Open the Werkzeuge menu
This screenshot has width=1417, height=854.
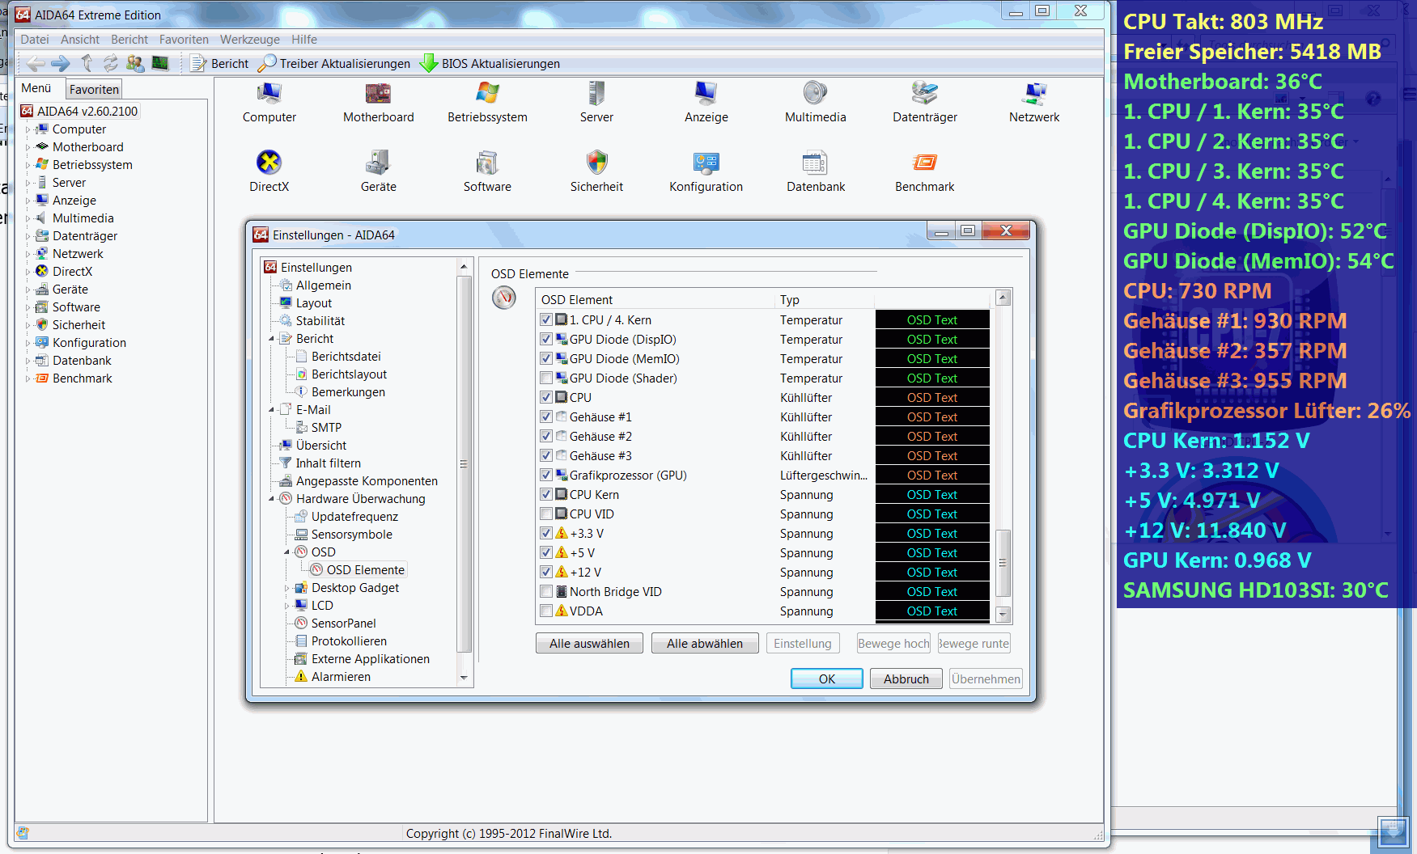[x=250, y=39]
